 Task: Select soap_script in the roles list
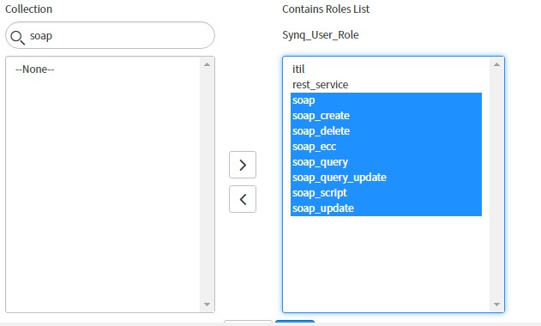386,193
